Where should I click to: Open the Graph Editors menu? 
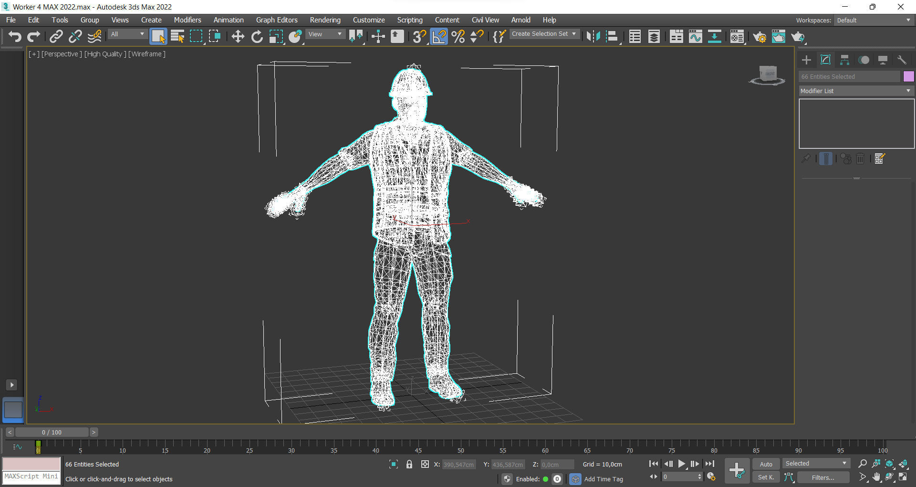[277, 20]
